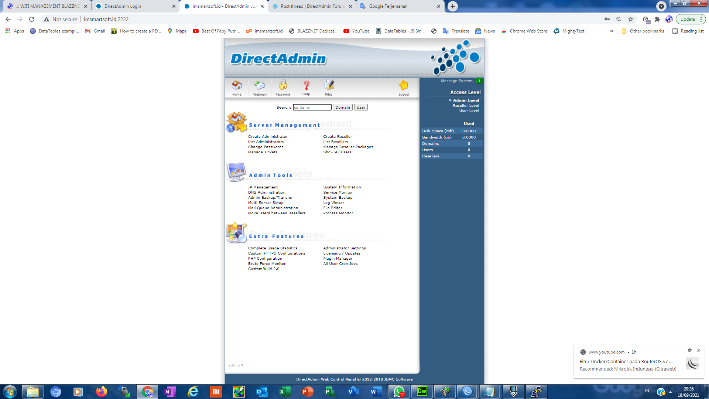Switch to DirectAdmin Login tab

[x=135, y=6]
